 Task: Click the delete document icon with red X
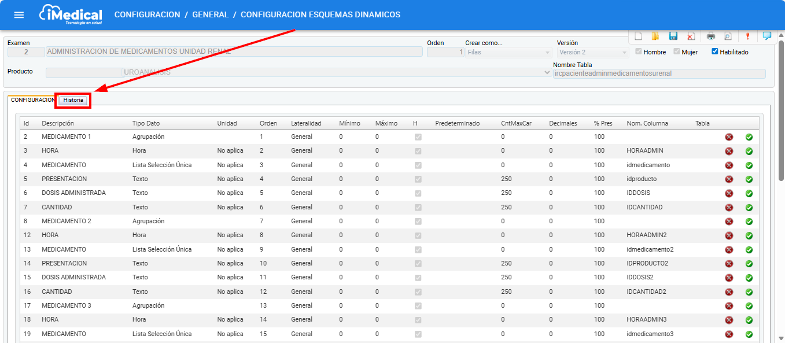(691, 36)
